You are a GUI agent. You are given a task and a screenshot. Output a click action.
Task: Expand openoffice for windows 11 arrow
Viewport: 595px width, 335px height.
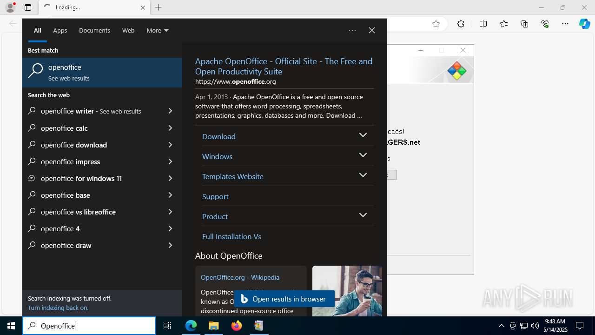click(170, 178)
